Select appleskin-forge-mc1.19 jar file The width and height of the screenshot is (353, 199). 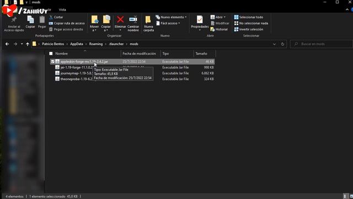tap(84, 61)
